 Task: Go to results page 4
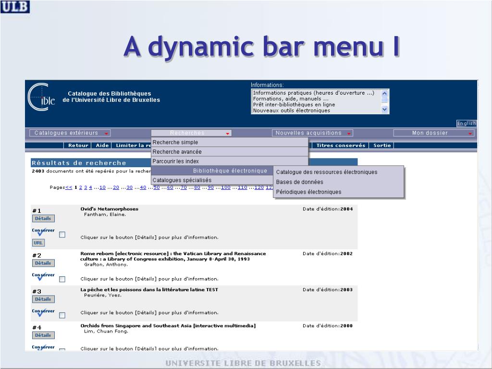[90, 187]
